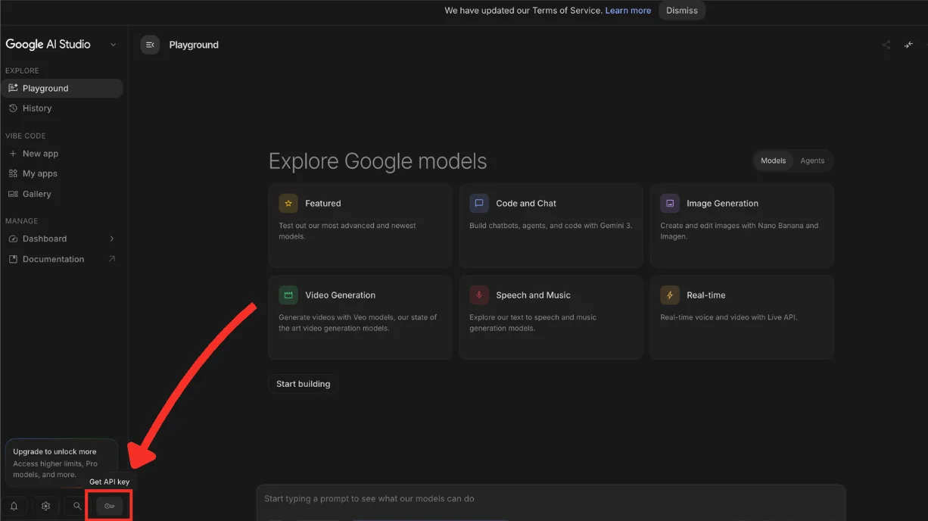Click the Dashboard gauge icon
Viewport: 928px width, 521px height.
tap(13, 239)
